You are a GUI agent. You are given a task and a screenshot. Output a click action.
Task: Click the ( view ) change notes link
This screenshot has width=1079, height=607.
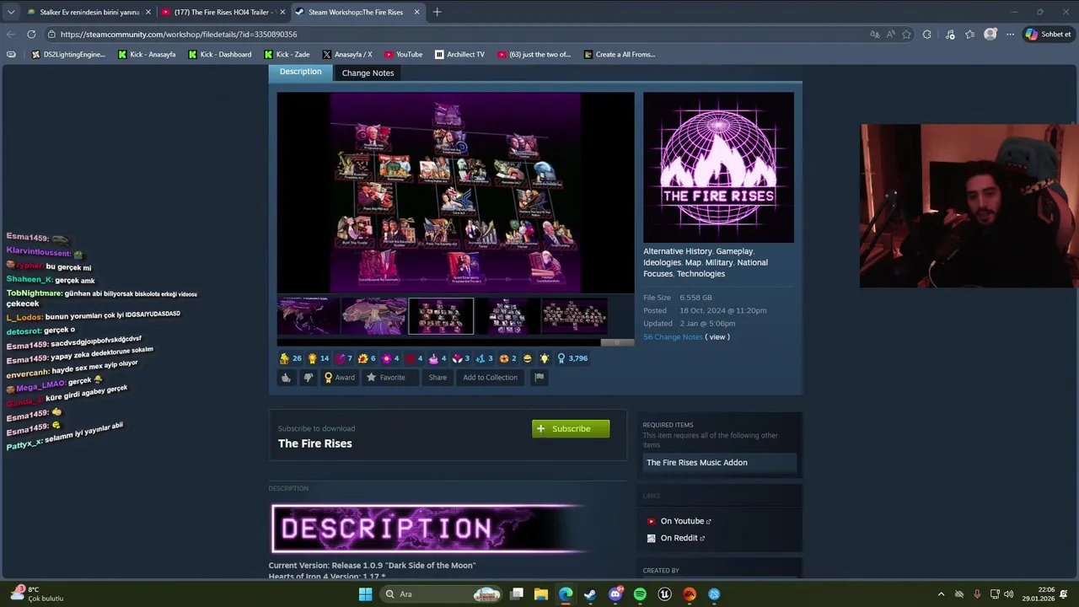[x=717, y=336]
